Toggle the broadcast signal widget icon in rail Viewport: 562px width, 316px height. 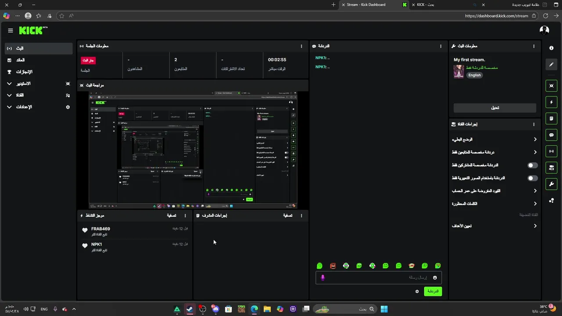pos(551,151)
